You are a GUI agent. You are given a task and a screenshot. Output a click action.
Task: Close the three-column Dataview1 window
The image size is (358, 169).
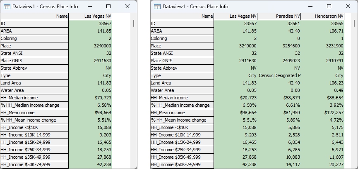coord(348,6)
